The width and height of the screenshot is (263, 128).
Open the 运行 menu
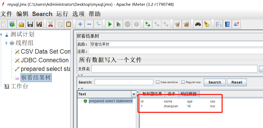[x=62, y=14]
